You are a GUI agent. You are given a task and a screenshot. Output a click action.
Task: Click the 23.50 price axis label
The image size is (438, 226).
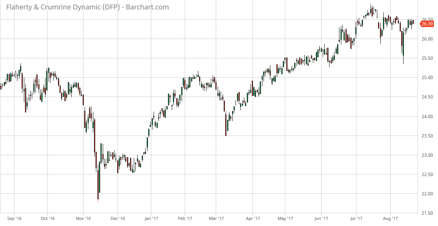point(427,136)
